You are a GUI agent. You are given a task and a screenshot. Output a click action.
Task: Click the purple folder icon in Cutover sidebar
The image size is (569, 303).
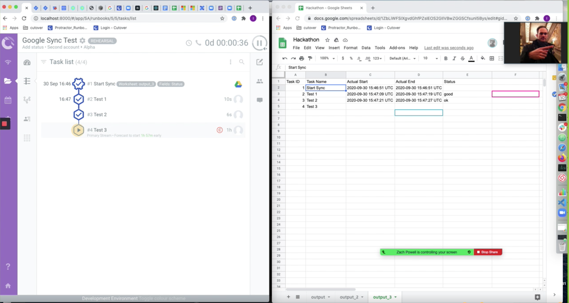(8, 81)
